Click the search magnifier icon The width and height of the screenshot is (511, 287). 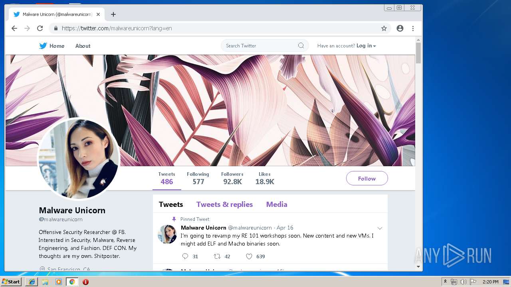tap(301, 46)
